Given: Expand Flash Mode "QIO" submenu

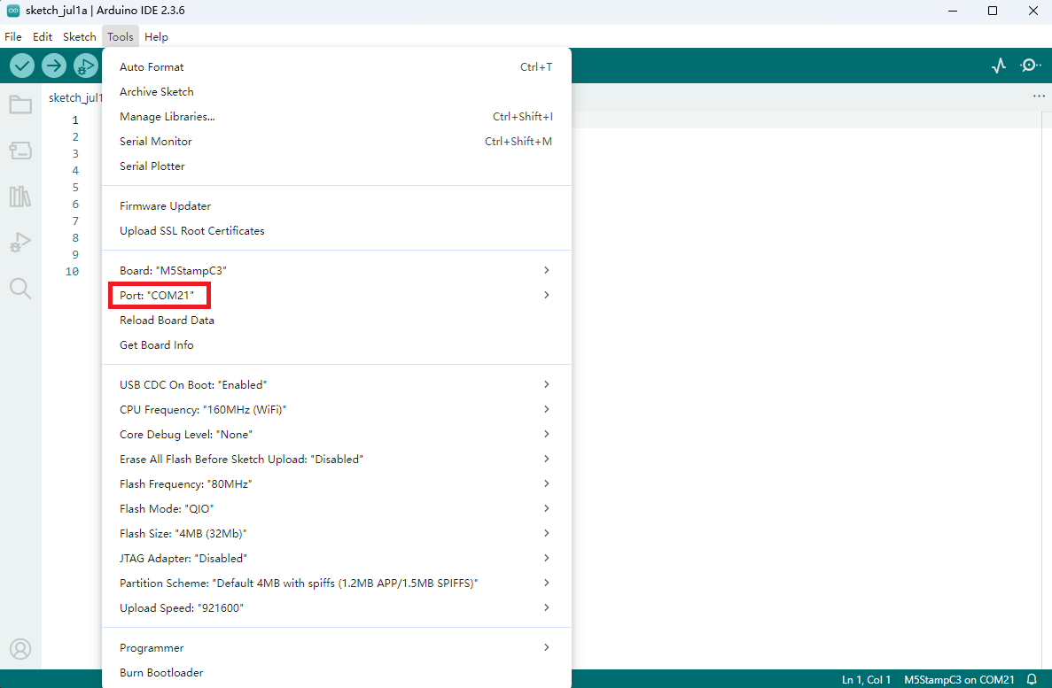Looking at the screenshot, I should coord(337,508).
